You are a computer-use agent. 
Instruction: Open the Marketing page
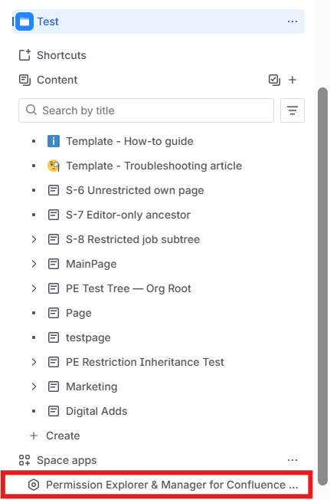click(91, 387)
